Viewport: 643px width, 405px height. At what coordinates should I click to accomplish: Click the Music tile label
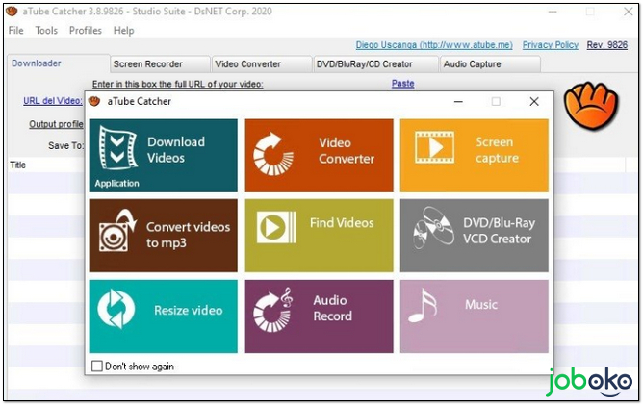coord(481,305)
